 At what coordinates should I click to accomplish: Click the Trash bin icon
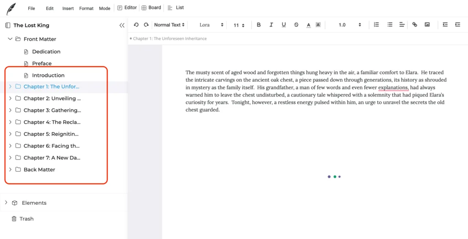14,219
